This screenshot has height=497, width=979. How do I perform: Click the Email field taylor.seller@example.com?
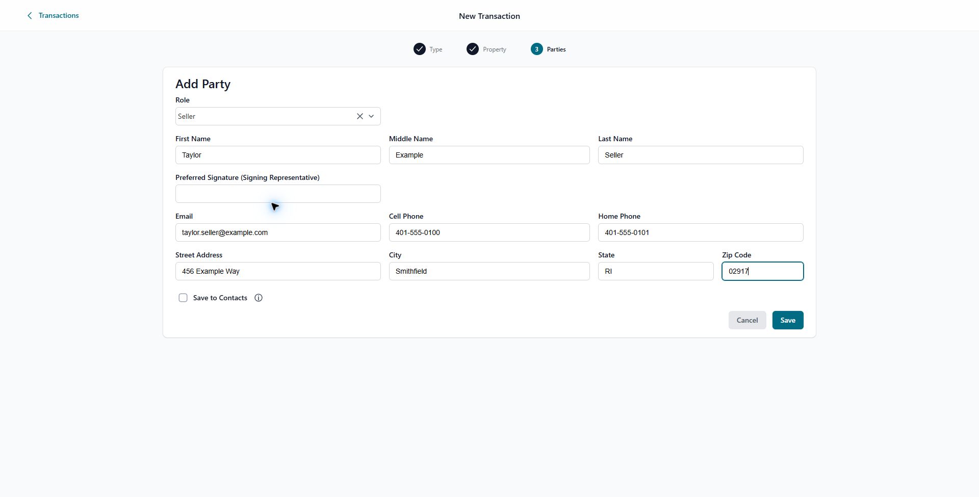(278, 232)
